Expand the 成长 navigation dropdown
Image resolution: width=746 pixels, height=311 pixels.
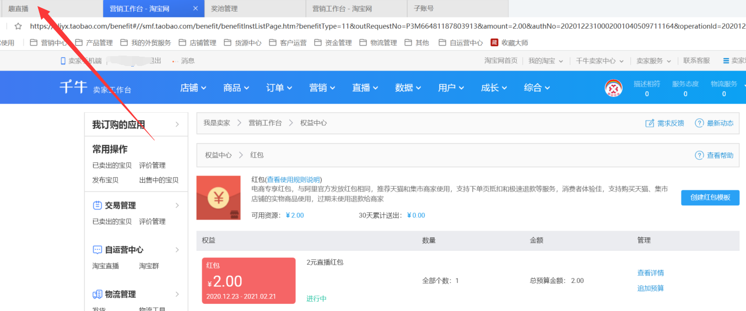point(494,88)
